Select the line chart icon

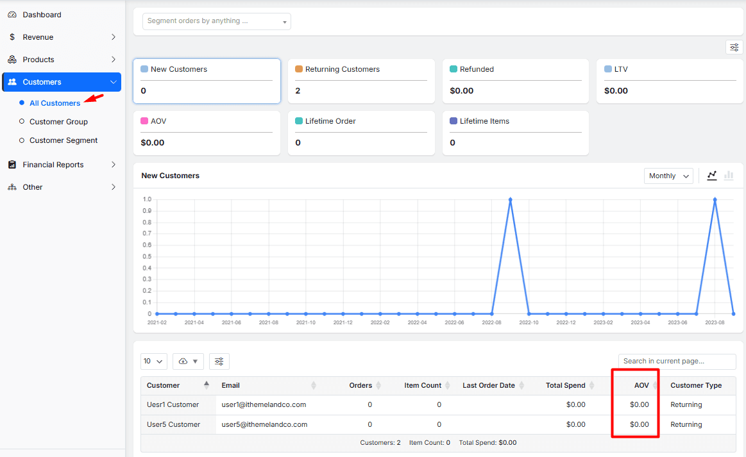point(712,175)
